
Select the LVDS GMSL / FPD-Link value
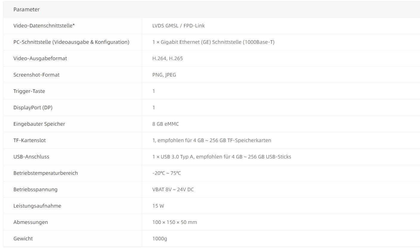[178, 26]
